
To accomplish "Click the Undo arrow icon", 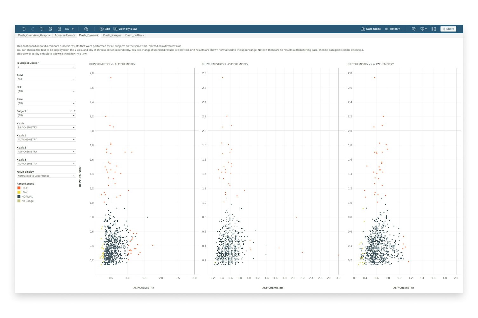I will (x=24, y=29).
